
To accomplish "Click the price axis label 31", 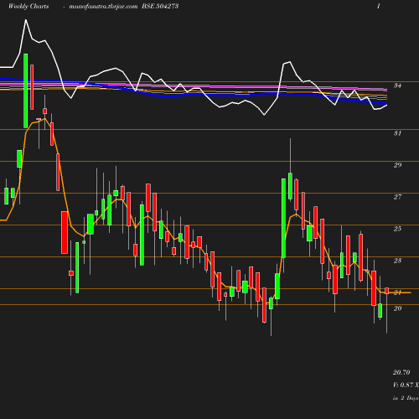I will pos(397,133).
